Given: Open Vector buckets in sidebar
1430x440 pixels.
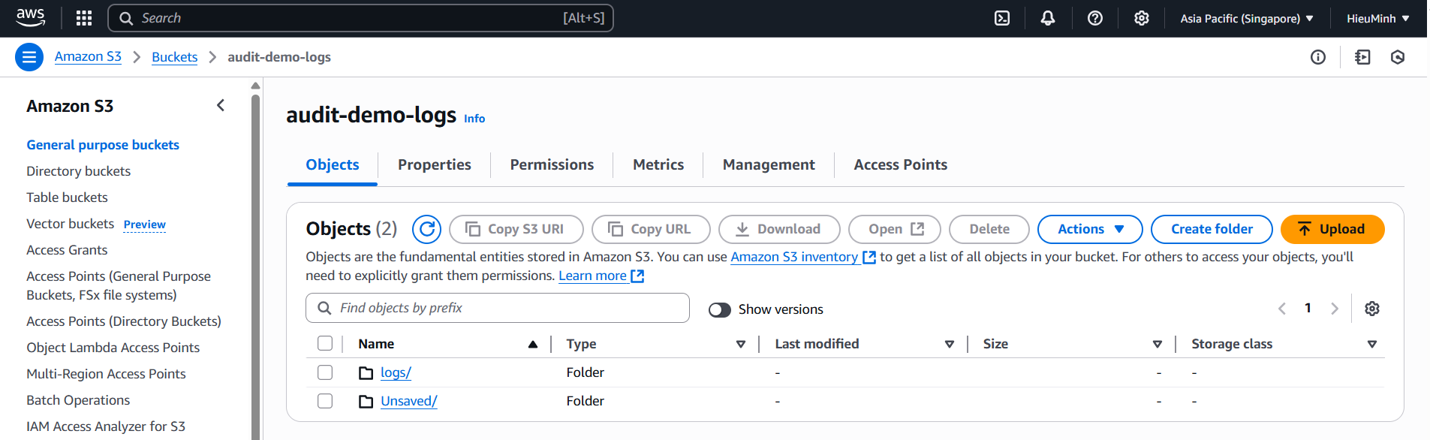Looking at the screenshot, I should 70,224.
